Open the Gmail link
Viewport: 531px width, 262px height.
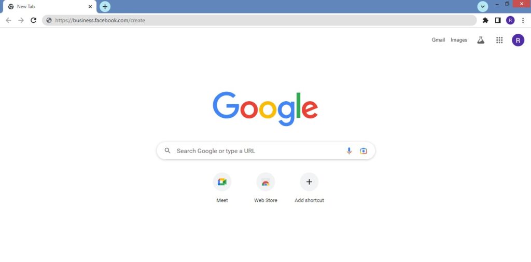click(x=438, y=40)
